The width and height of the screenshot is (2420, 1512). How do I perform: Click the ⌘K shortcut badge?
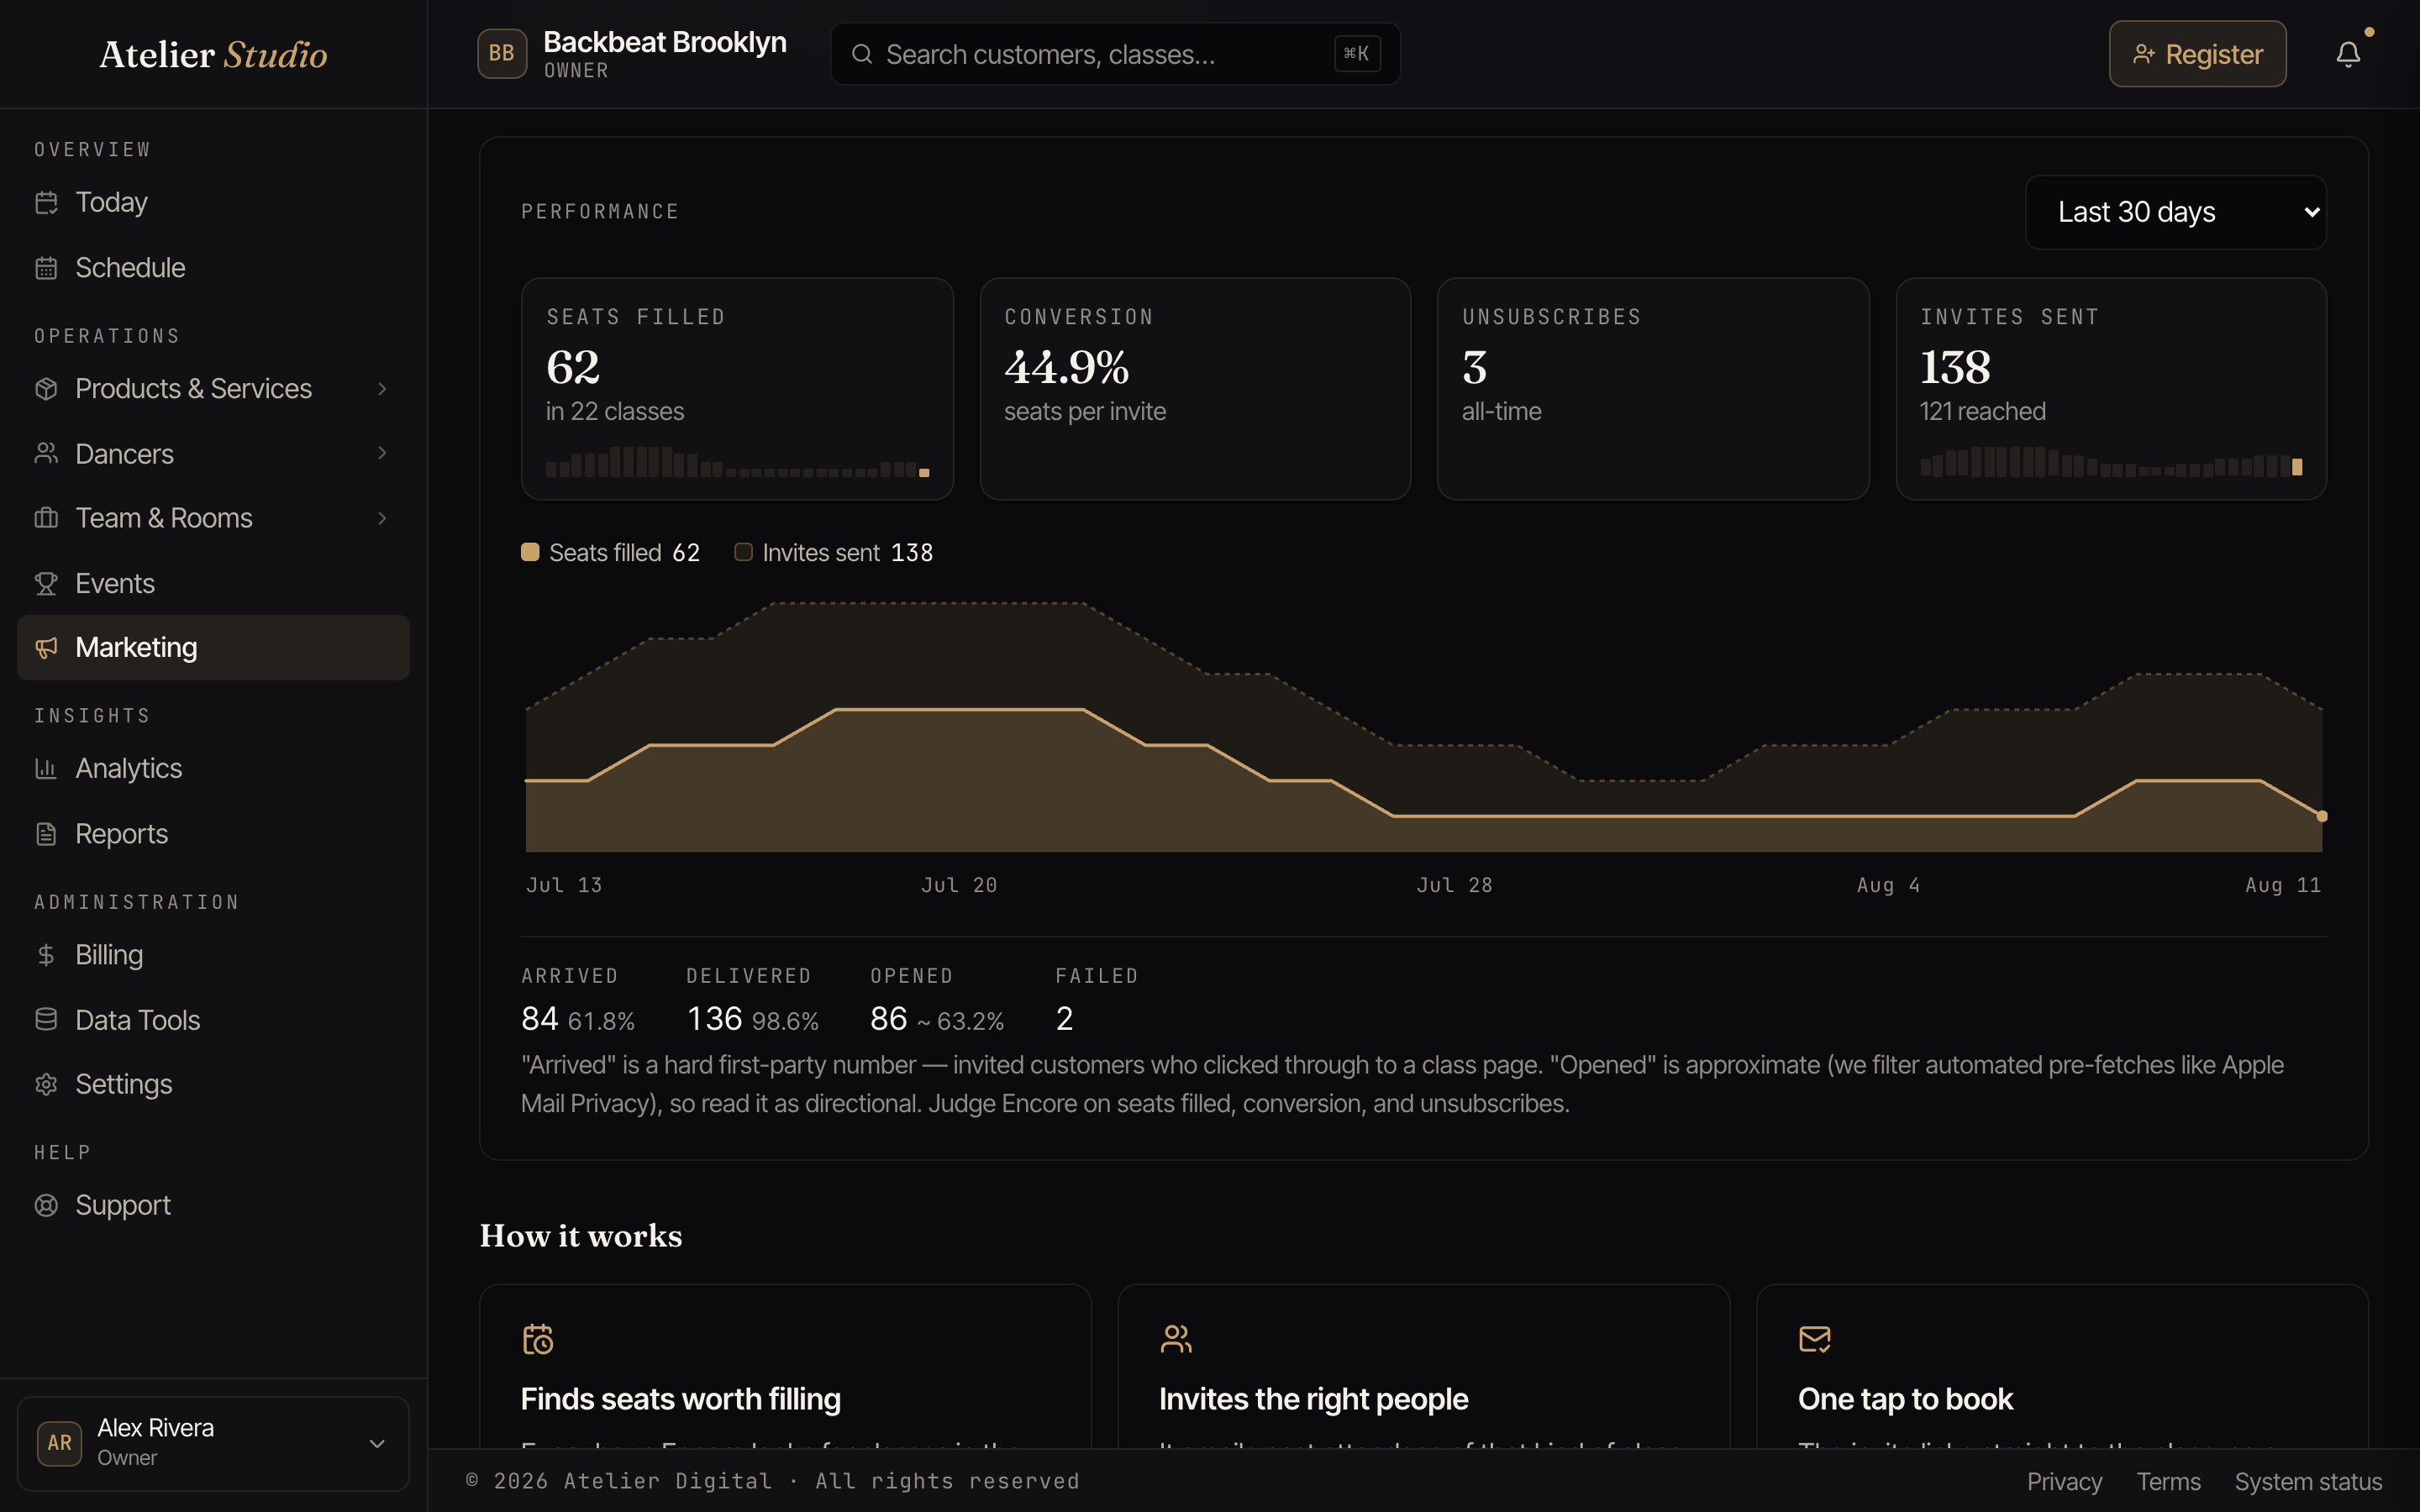(1357, 54)
